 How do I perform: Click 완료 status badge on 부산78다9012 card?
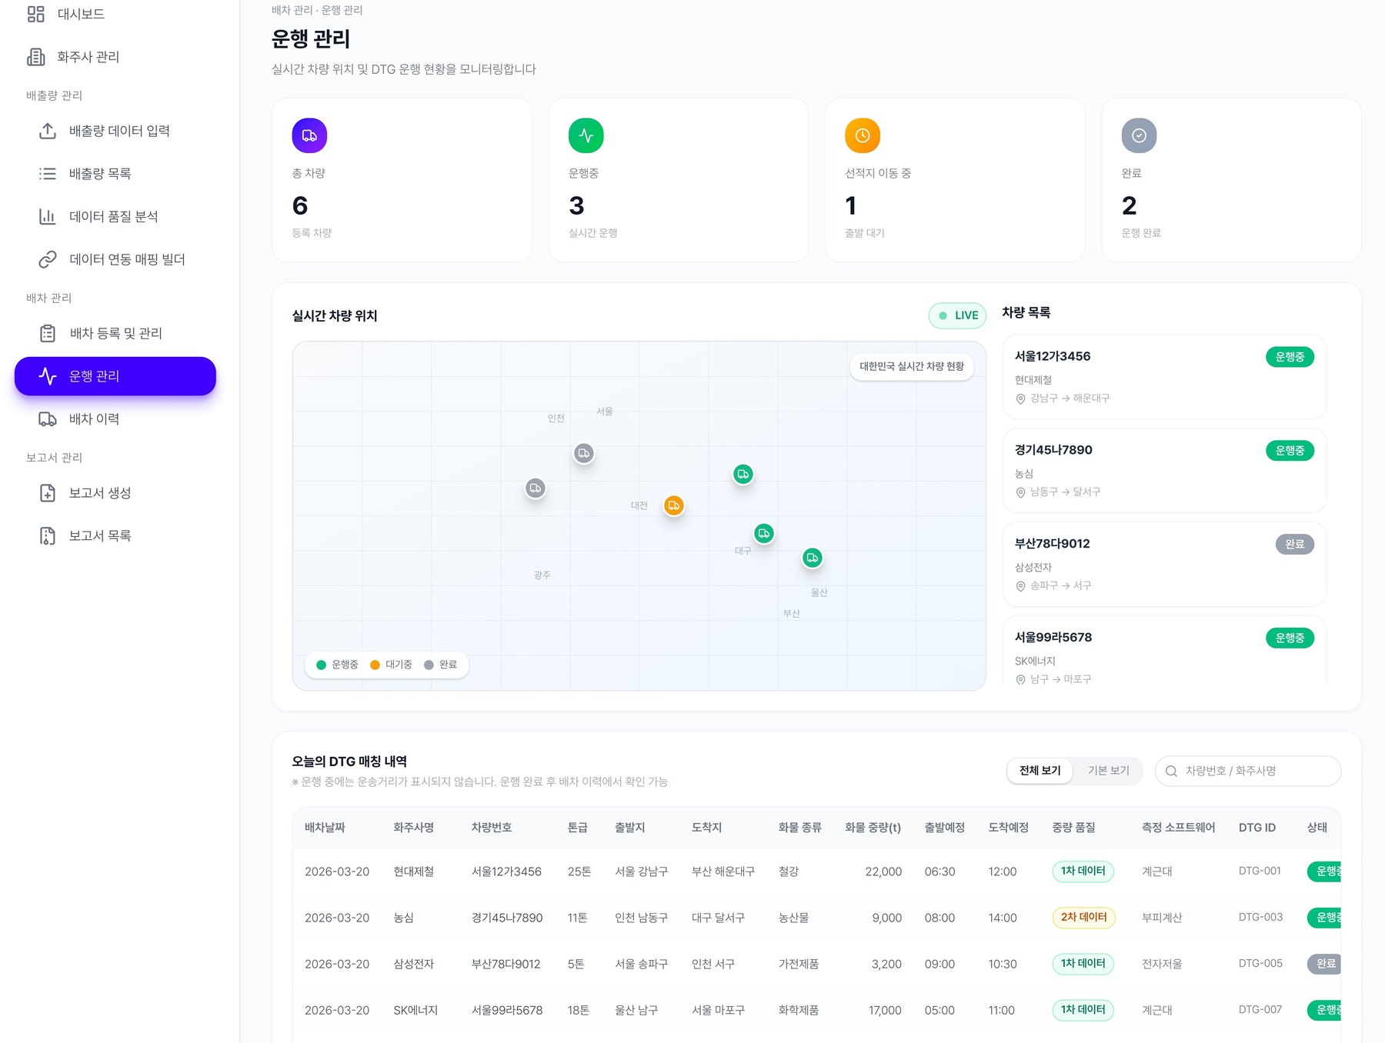1294,545
